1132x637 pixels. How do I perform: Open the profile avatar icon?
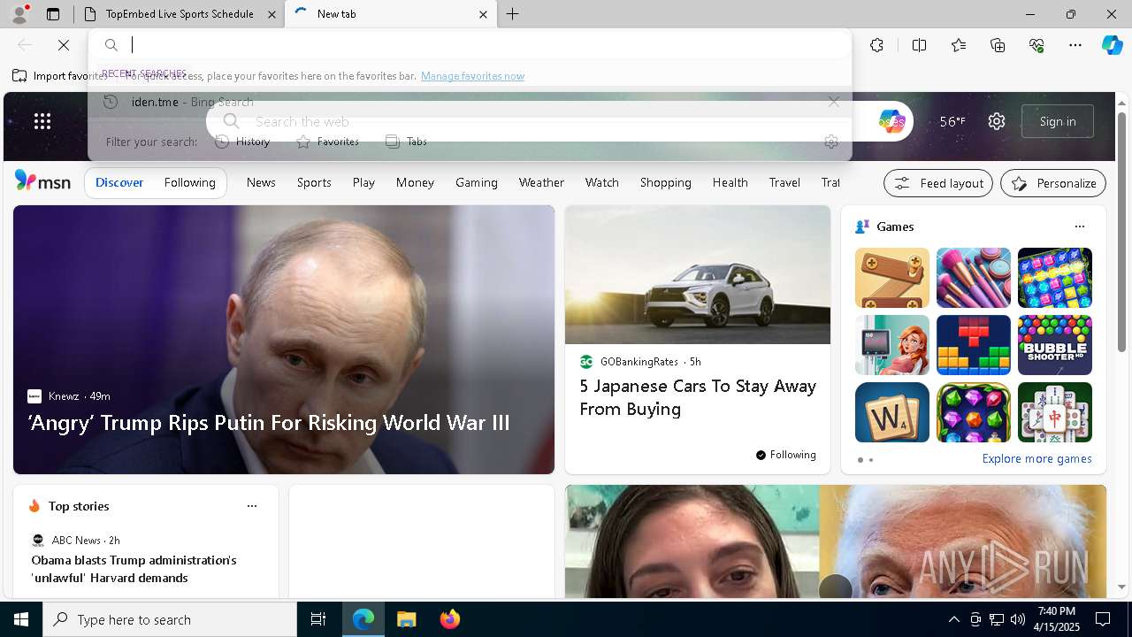tap(19, 14)
